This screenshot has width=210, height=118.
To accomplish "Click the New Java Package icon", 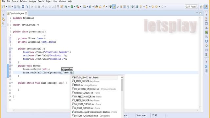I will 84,7.
